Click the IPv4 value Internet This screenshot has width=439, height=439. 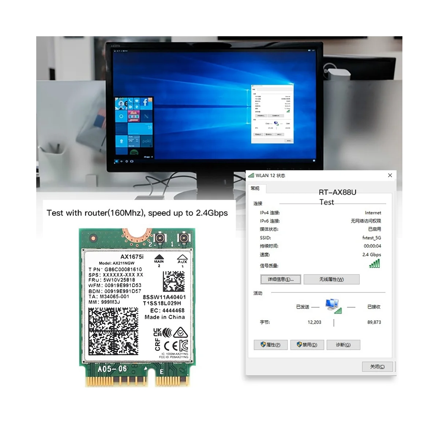click(373, 213)
